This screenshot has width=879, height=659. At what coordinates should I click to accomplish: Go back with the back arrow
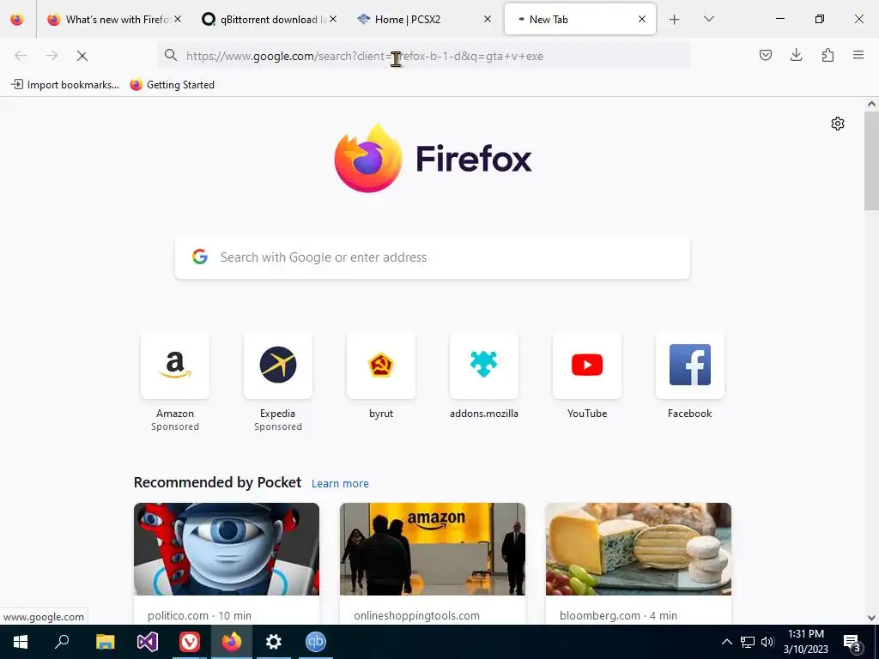click(21, 56)
